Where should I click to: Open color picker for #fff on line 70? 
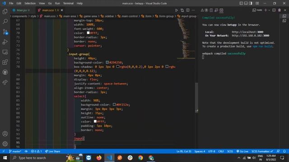point(88,33)
